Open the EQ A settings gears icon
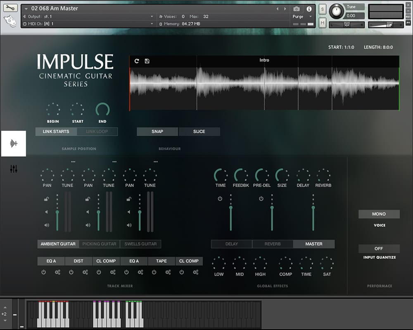413x330 pixels. 57,272
